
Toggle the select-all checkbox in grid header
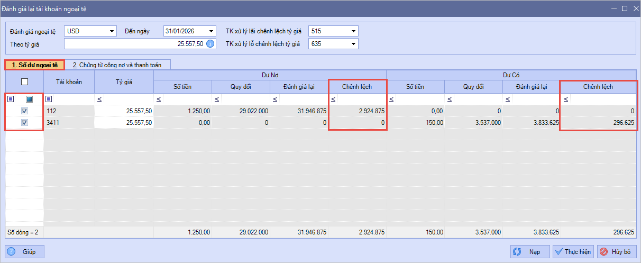pyautogui.click(x=24, y=81)
